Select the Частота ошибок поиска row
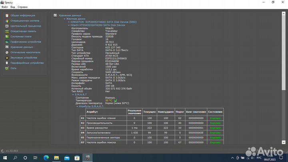 coord(152,142)
